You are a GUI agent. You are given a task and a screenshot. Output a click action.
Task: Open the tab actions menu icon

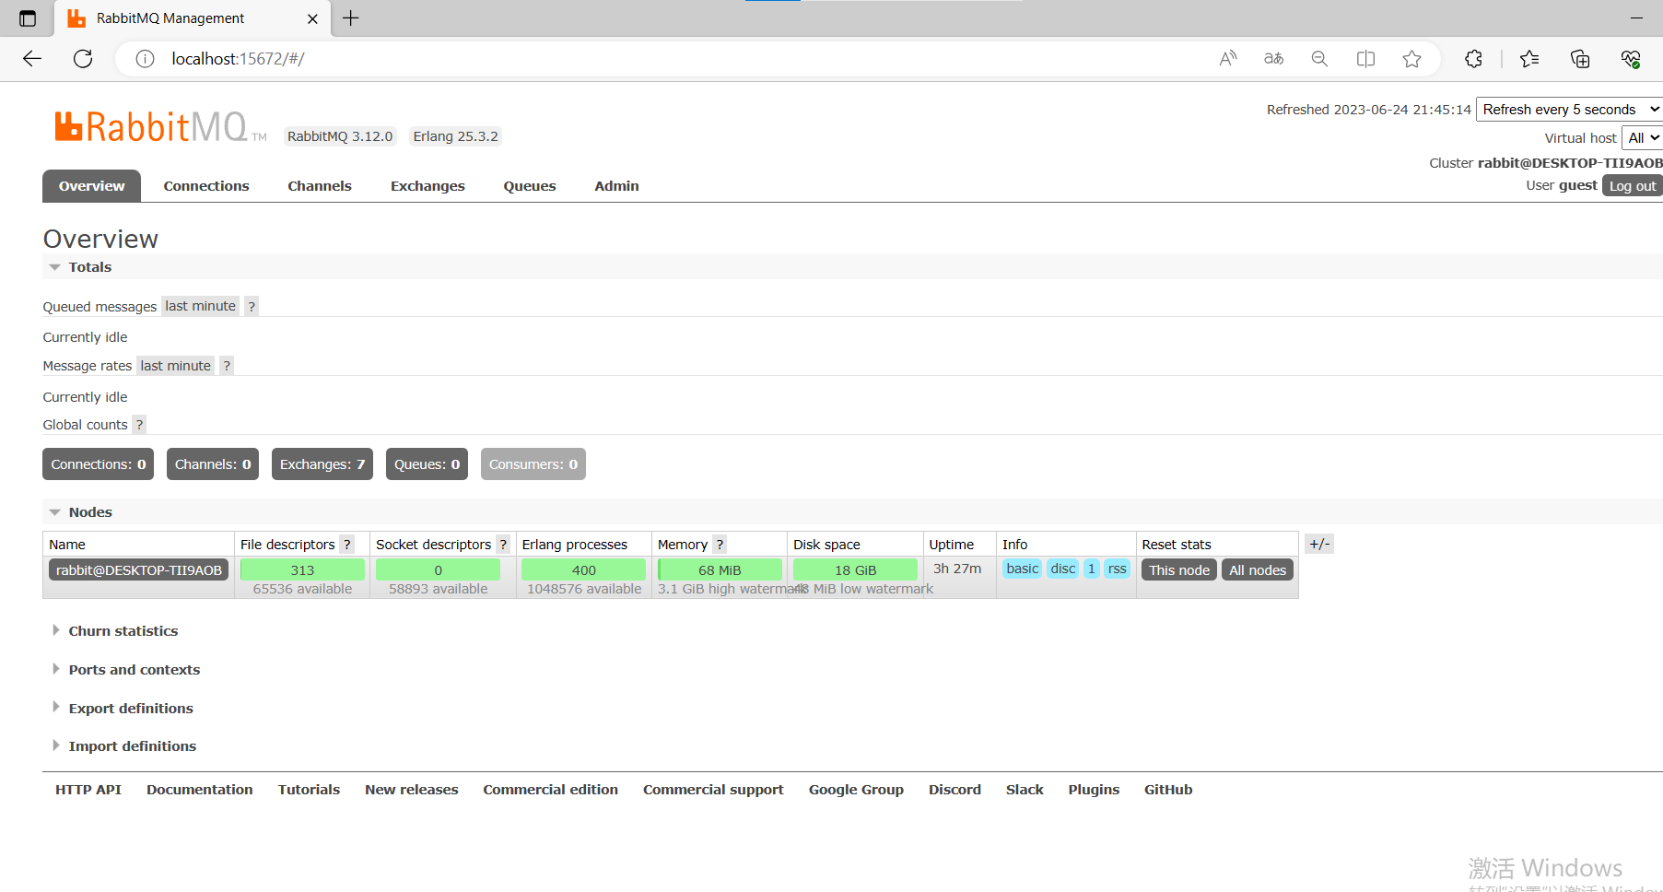[x=28, y=18]
